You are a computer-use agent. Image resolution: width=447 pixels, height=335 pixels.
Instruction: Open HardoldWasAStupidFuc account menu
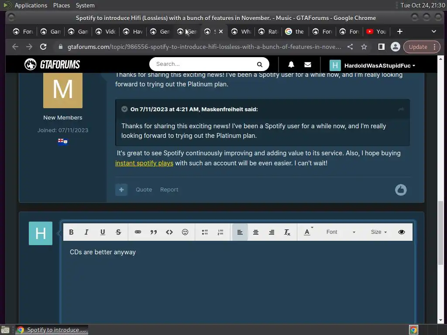click(372, 65)
